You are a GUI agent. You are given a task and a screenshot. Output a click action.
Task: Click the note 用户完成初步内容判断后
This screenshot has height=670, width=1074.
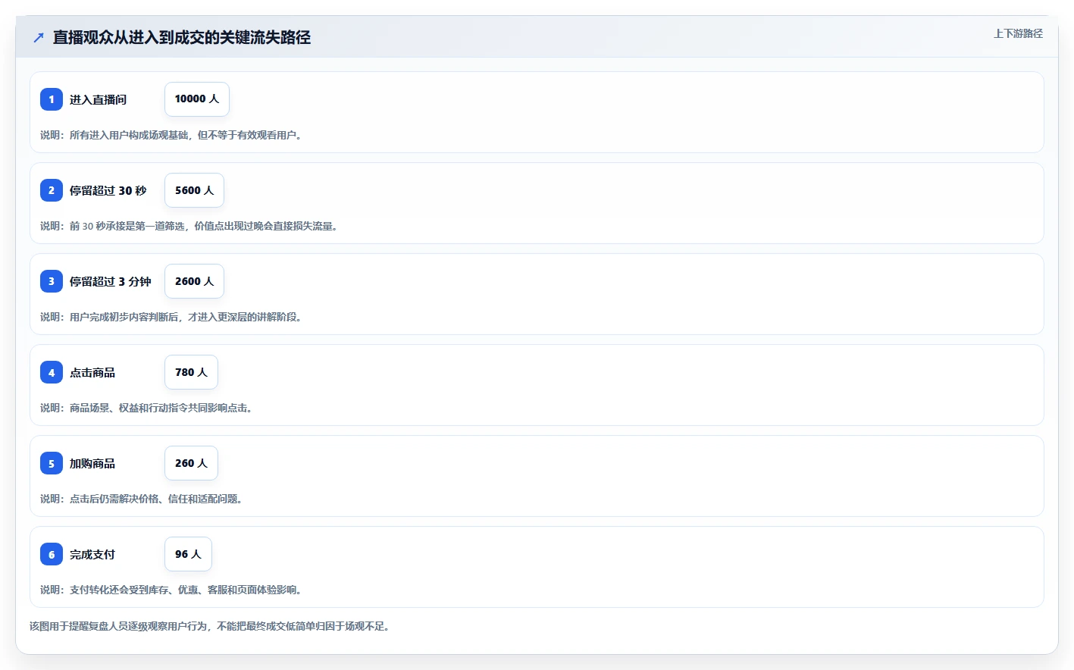point(173,317)
